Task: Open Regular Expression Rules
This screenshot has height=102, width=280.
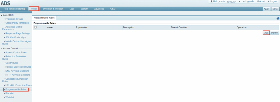Action: pyautogui.click(x=18, y=67)
